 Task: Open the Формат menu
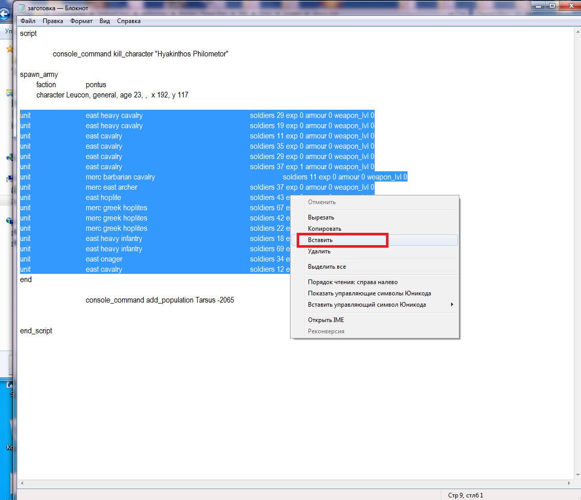click(x=81, y=21)
